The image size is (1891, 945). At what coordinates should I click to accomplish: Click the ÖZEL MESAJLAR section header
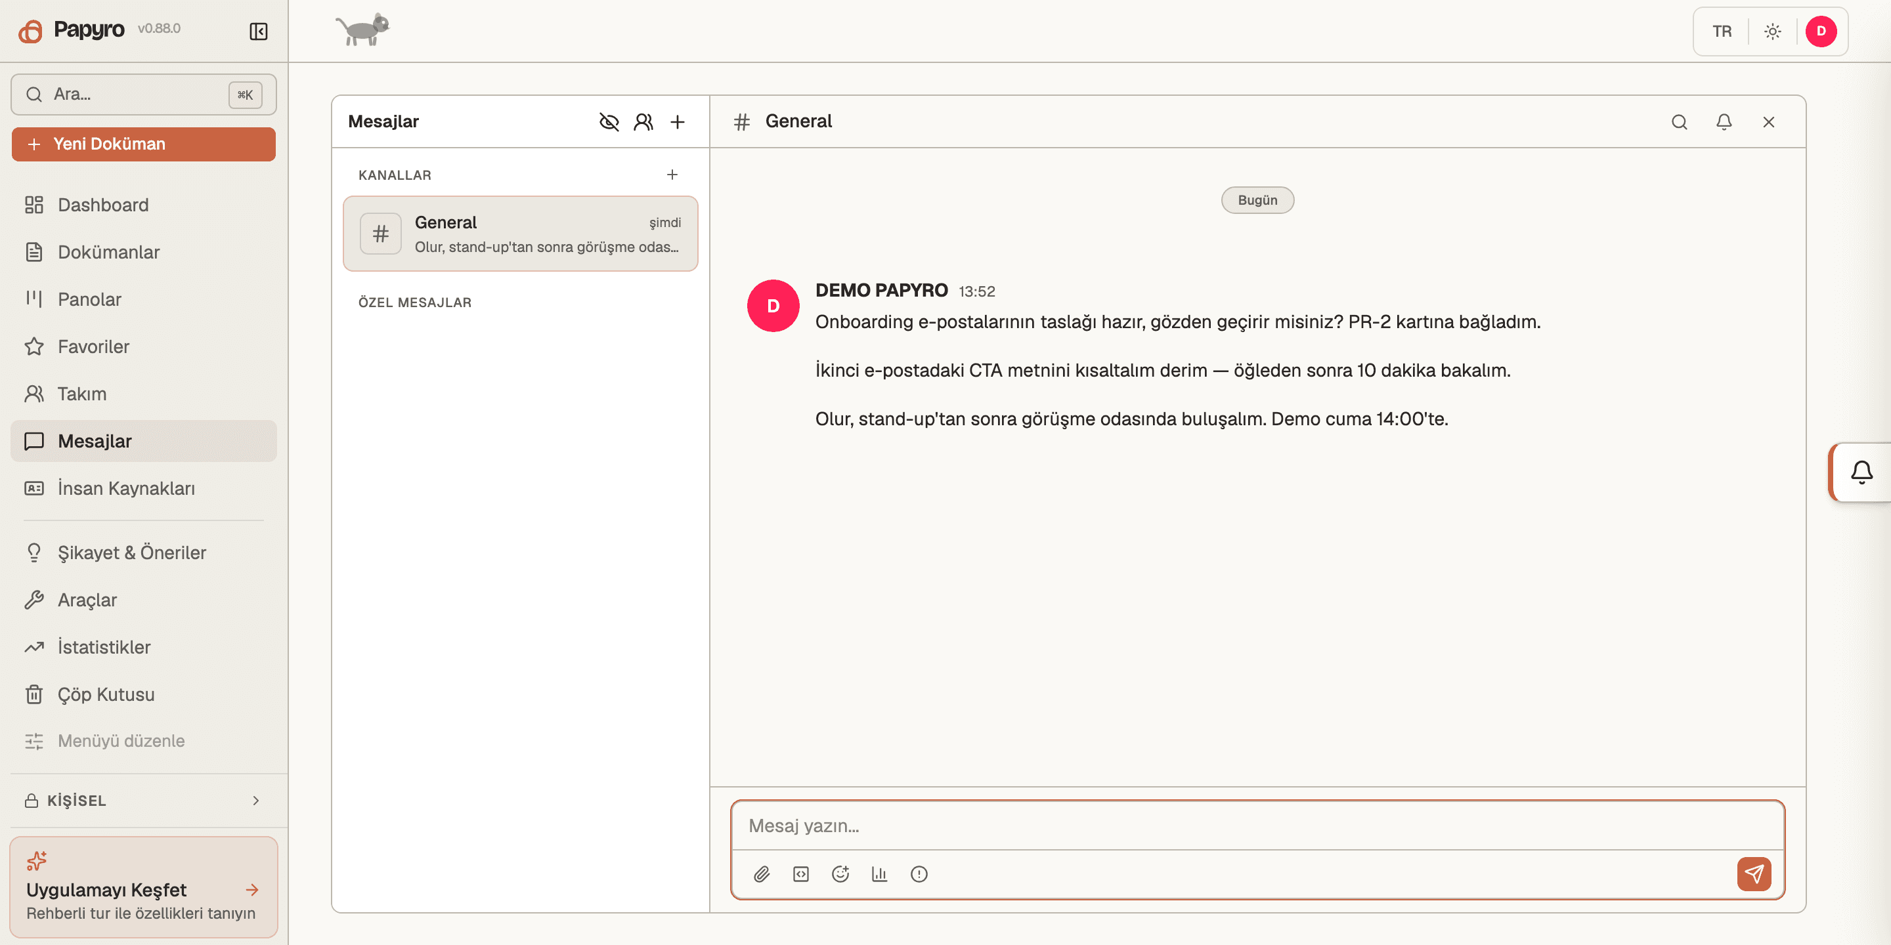(415, 303)
